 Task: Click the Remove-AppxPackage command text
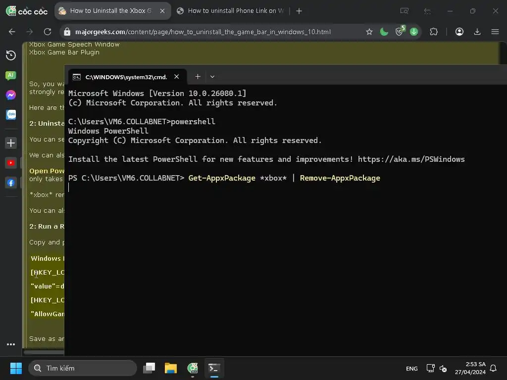[x=340, y=178]
